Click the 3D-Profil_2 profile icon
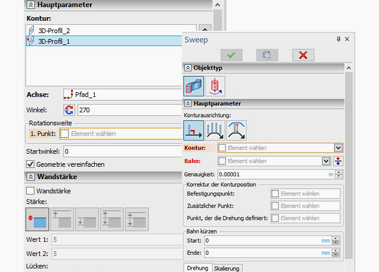This screenshot has height=272, width=379. click(x=31, y=31)
